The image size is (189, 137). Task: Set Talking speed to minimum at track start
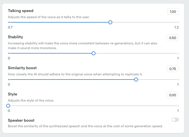coord(9,22)
